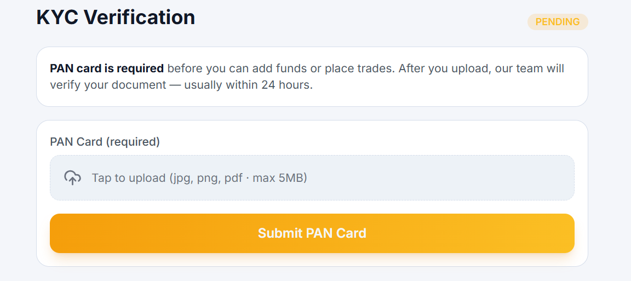Click 'verify your document' in the notice
The width and height of the screenshot is (631, 281).
point(108,85)
